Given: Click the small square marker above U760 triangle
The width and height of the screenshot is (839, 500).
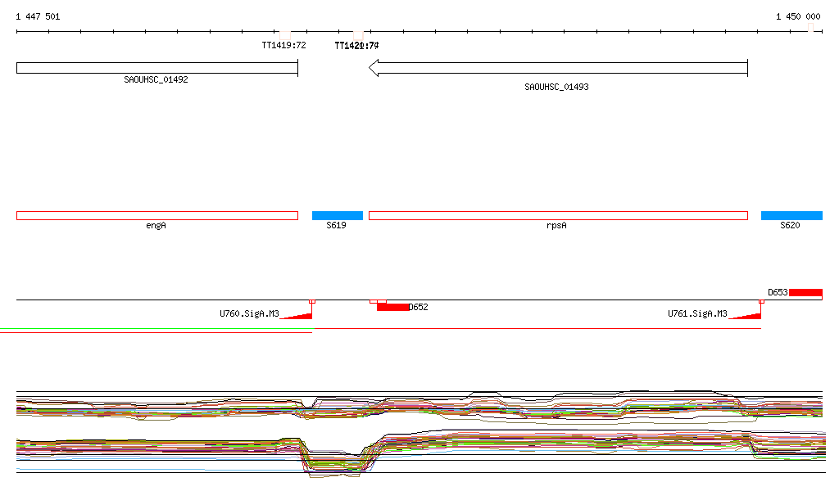Looking at the screenshot, I should 312,301.
